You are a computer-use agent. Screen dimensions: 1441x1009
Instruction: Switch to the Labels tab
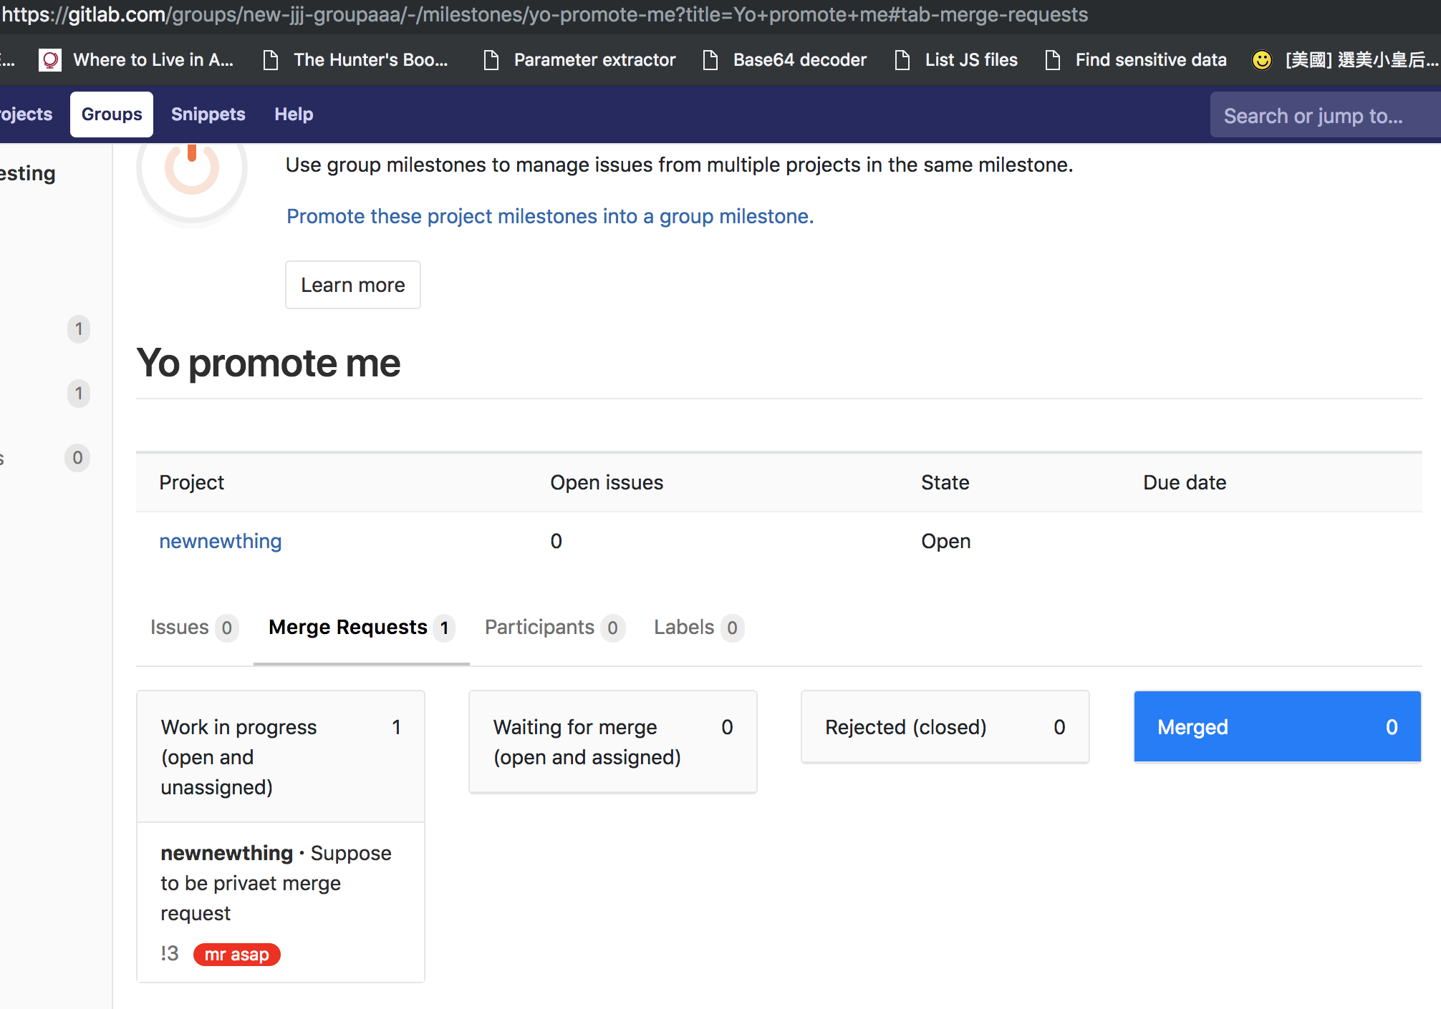tap(684, 628)
